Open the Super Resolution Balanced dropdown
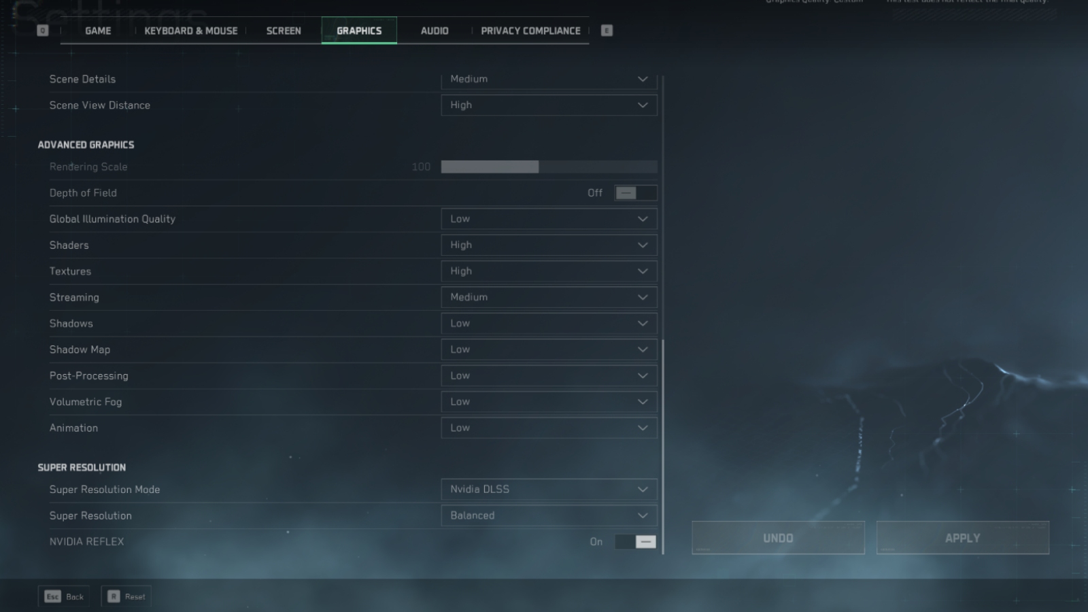The image size is (1088, 612). click(549, 515)
